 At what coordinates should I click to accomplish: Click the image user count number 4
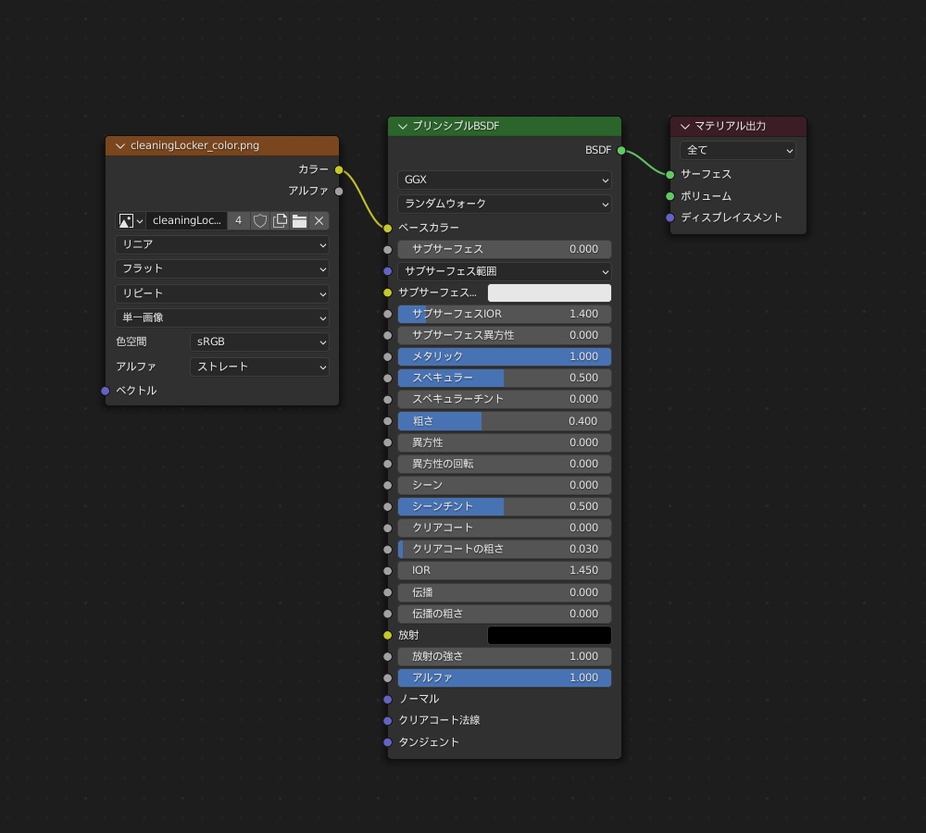coord(239,221)
